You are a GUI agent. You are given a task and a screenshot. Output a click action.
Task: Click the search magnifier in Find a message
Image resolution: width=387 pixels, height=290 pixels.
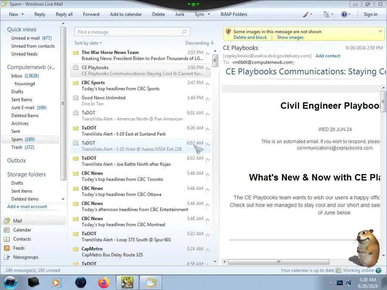pyautogui.click(x=184, y=32)
